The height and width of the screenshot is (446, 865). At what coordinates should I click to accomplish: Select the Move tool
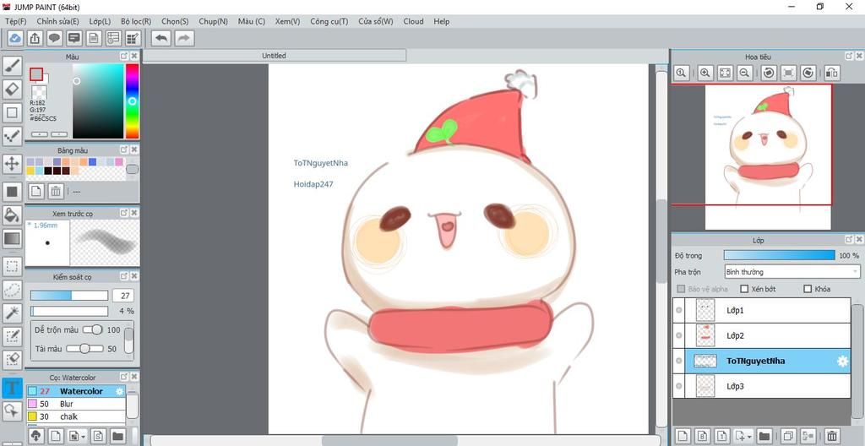pyautogui.click(x=12, y=163)
